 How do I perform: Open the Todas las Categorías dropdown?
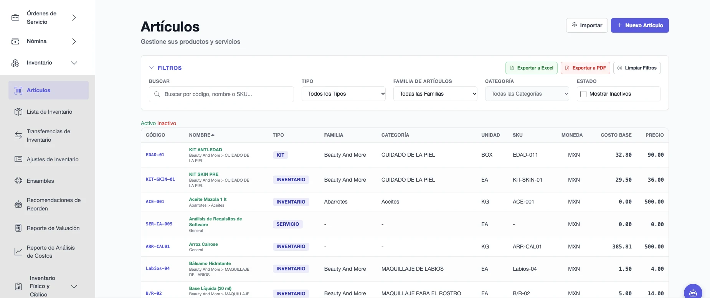(x=527, y=94)
